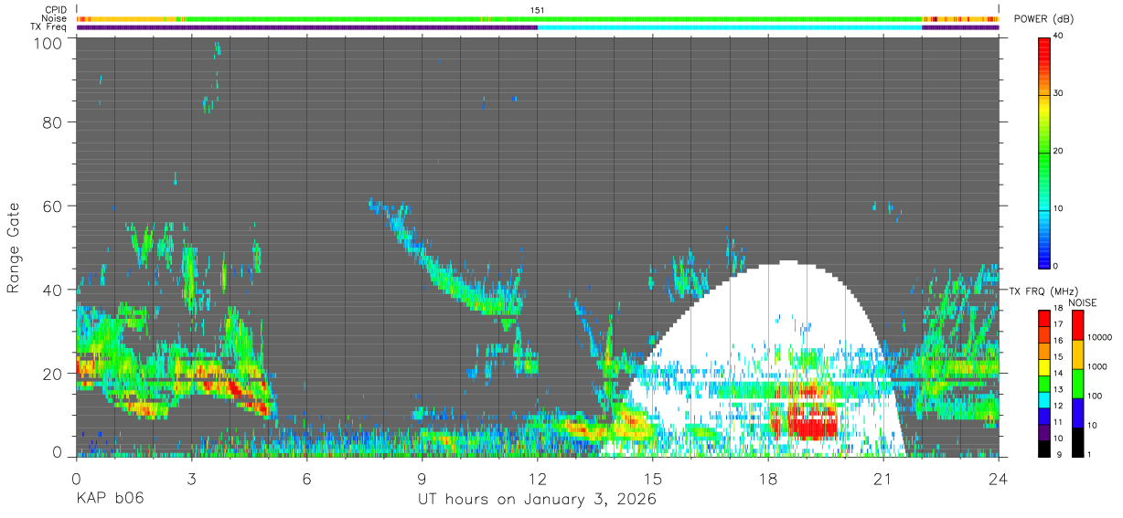The width and height of the screenshot is (1123, 518).
Task: Click the UT hours on January 3, 2026 title
Action: pyautogui.click(x=538, y=500)
